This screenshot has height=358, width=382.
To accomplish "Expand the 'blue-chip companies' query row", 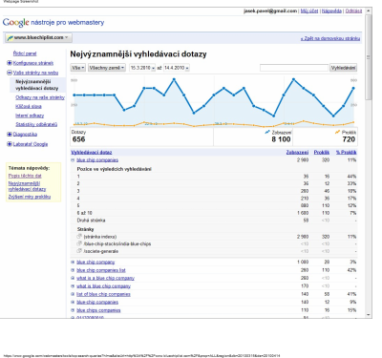I will [x=73, y=303].
